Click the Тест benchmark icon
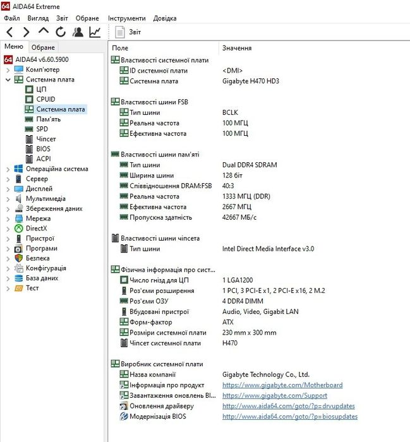This screenshot has height=442, width=410. point(18,288)
